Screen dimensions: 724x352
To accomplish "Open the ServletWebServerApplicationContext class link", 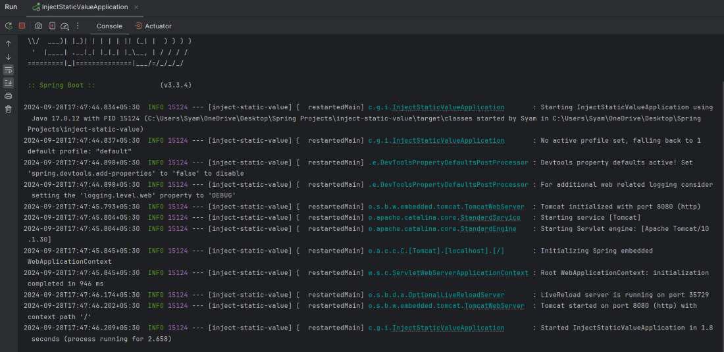I will point(460,273).
